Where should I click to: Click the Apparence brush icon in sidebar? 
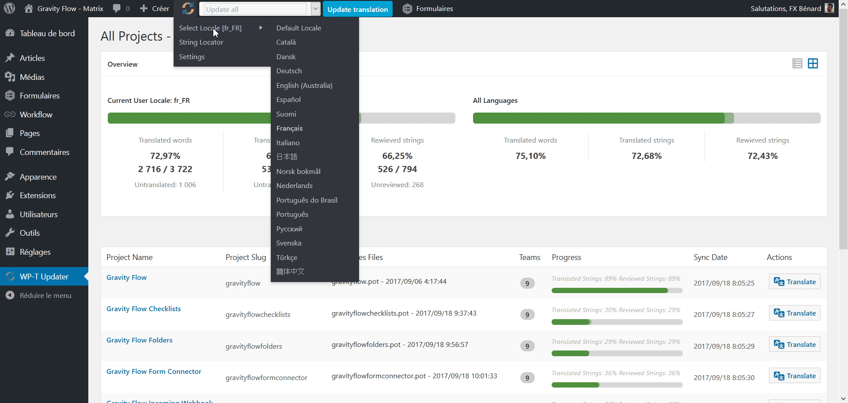click(10, 177)
